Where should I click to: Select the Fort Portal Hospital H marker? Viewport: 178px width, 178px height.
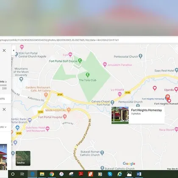point(65,117)
